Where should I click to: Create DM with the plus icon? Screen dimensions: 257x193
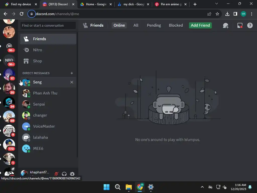tap(72, 73)
